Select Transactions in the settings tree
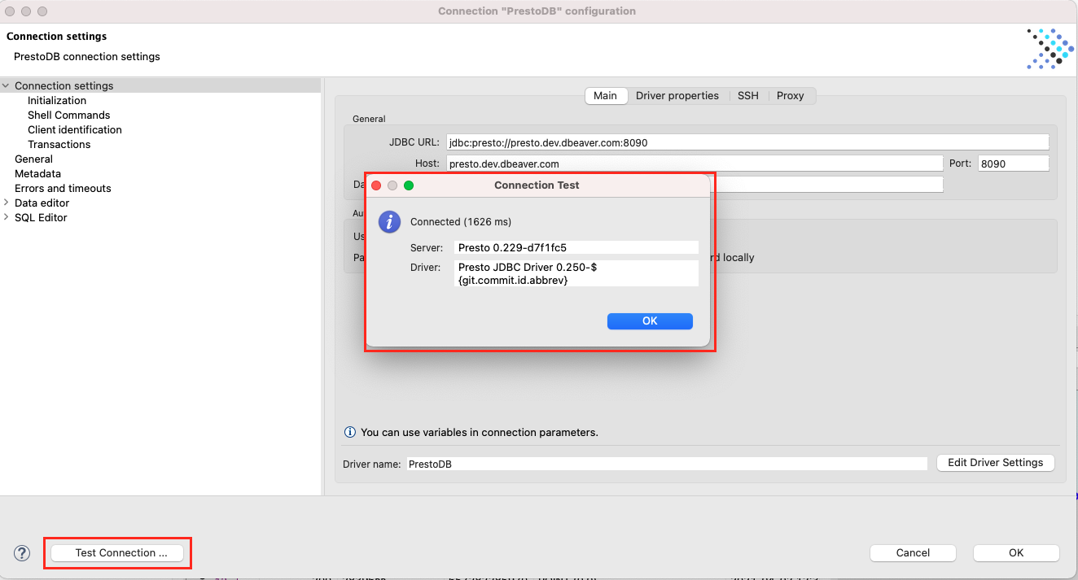This screenshot has height=580, width=1078. coord(59,144)
